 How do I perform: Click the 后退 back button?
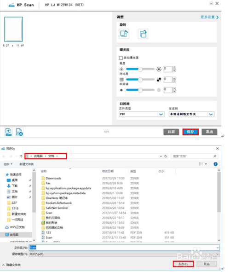click(171, 132)
